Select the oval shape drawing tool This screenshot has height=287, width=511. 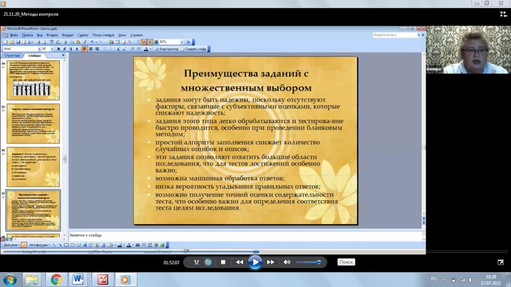pos(72,245)
